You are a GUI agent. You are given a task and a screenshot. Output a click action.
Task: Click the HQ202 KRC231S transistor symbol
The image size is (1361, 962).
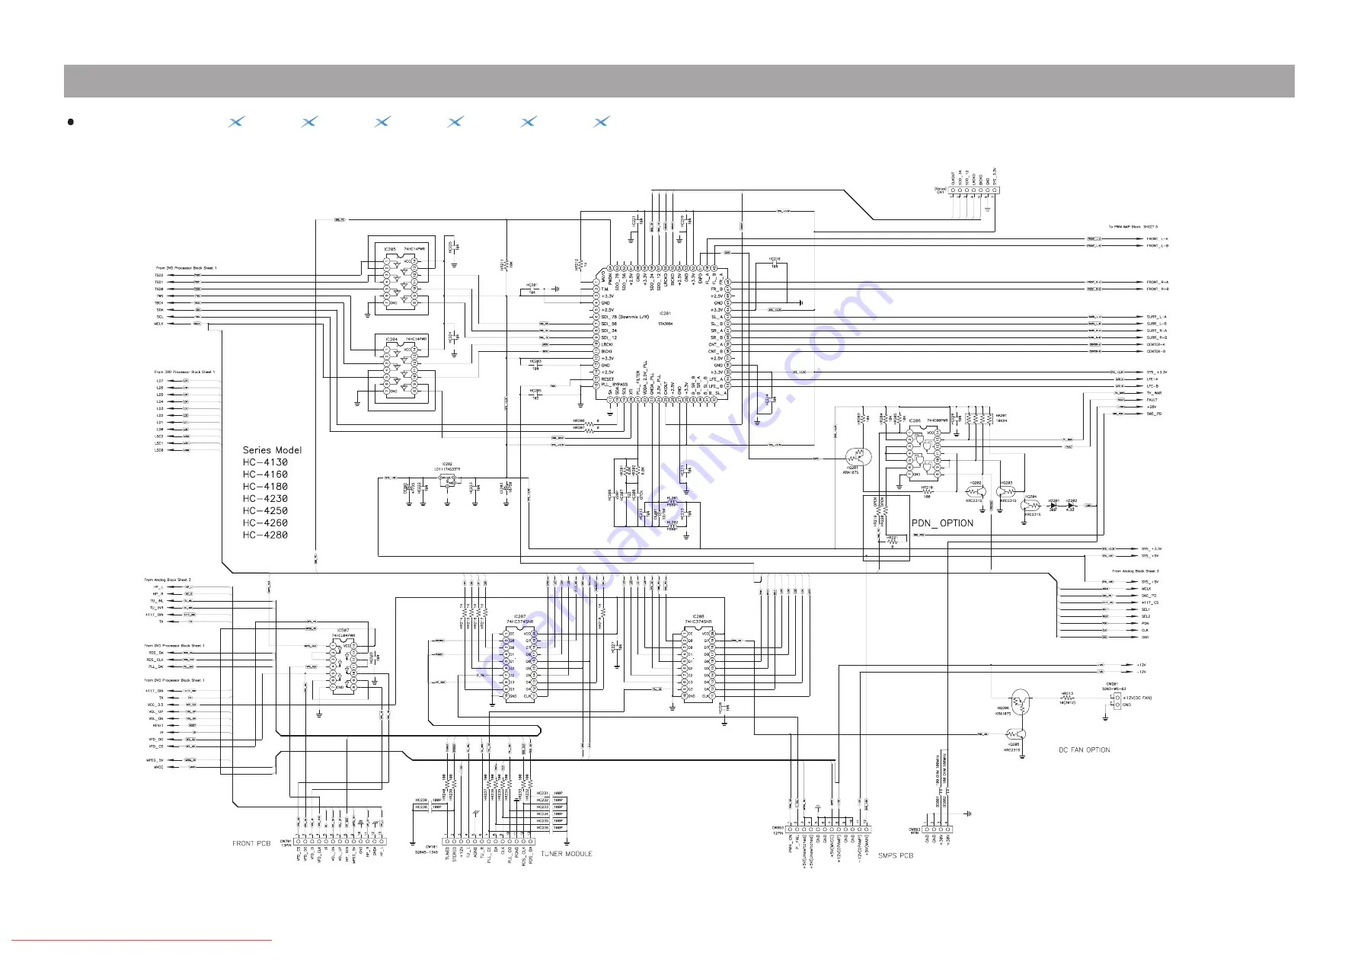975,491
